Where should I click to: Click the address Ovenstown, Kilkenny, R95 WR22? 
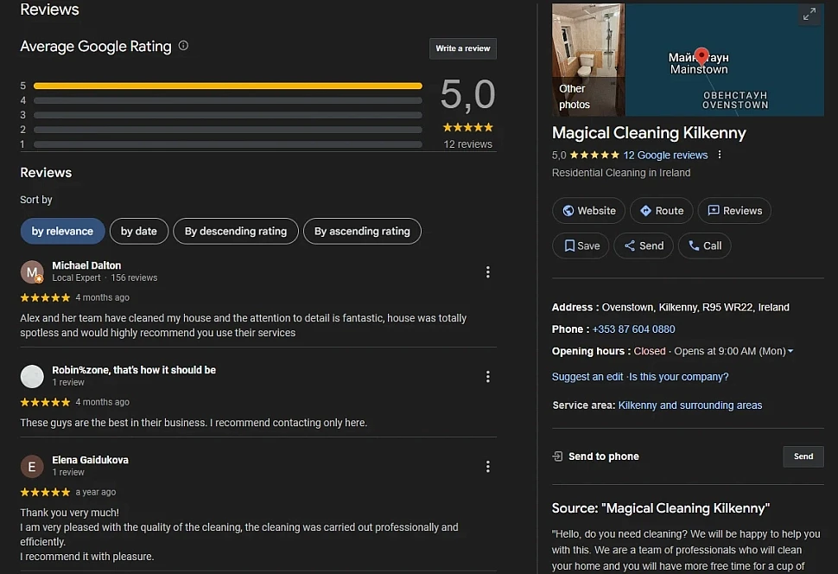[x=695, y=308]
